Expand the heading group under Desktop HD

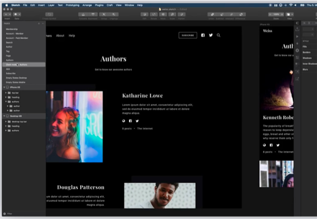6,126
